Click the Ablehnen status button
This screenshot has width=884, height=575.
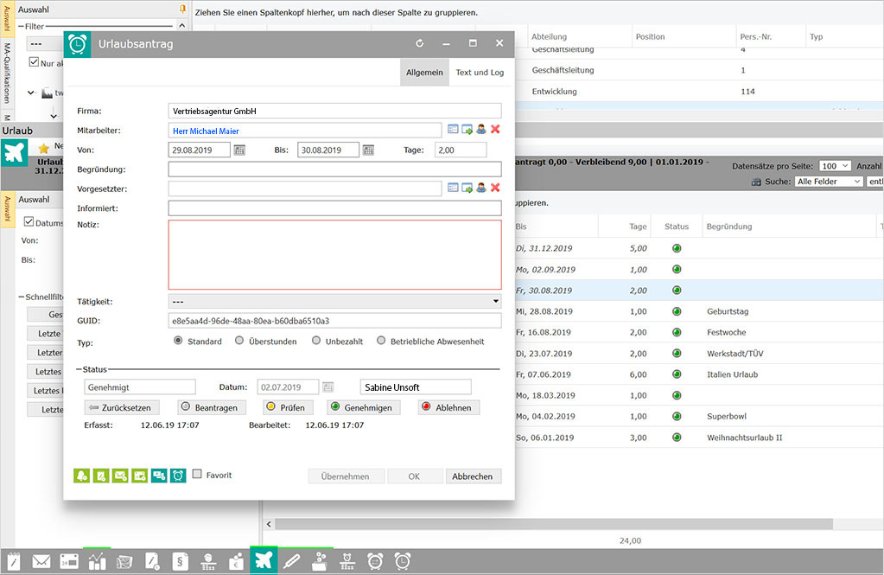click(x=448, y=407)
